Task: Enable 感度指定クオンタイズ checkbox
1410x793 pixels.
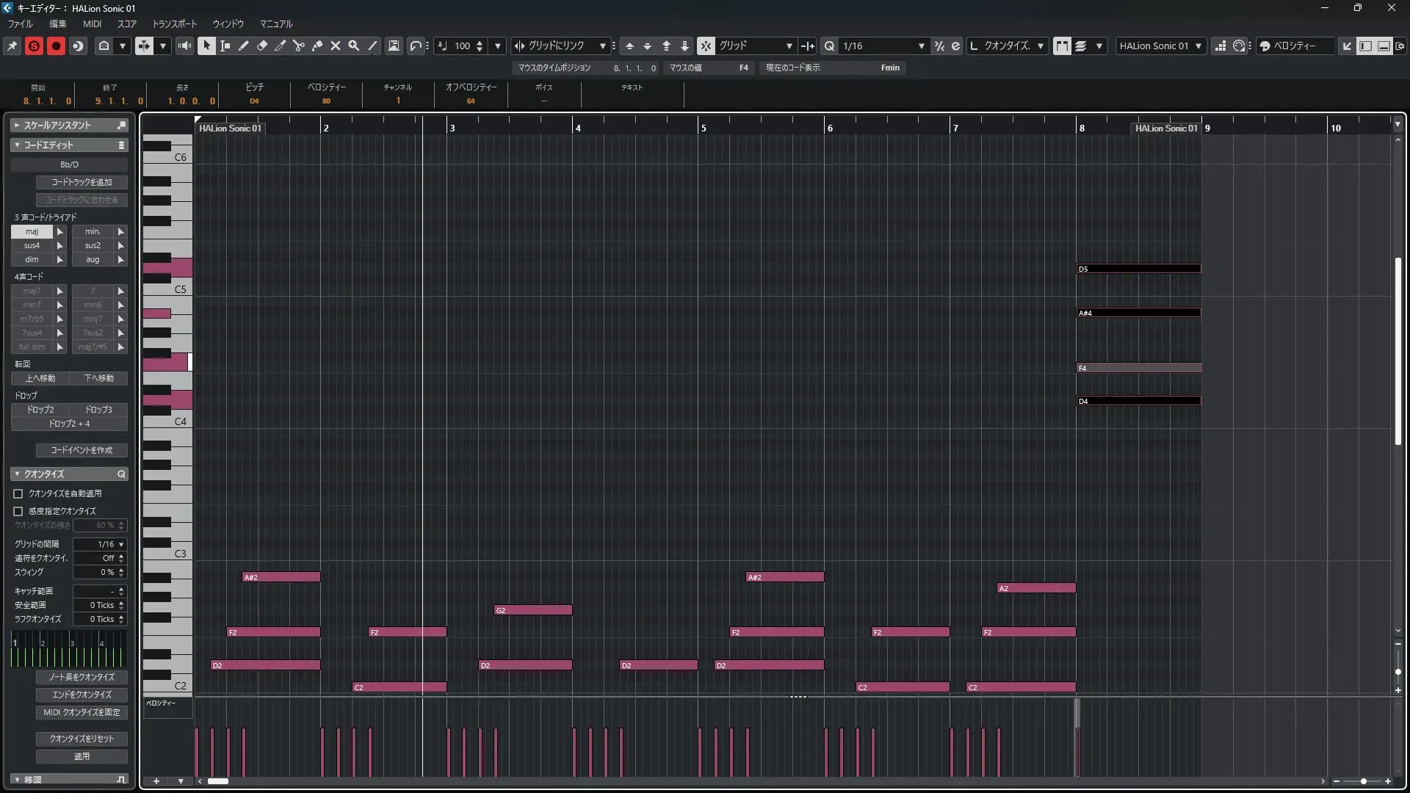Action: 18,511
